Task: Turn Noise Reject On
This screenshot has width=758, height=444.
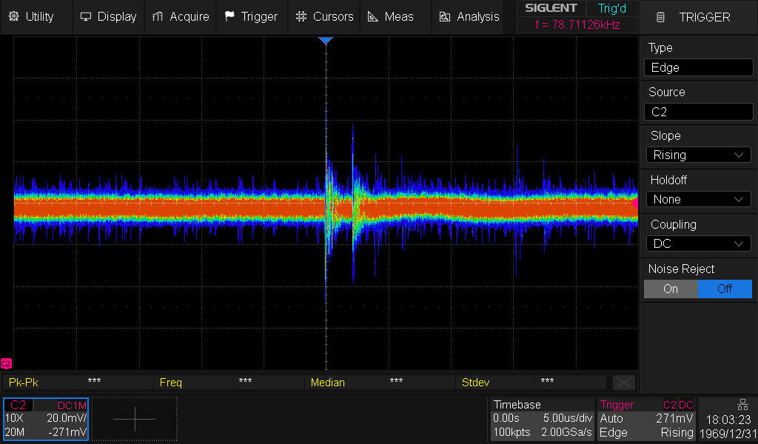Action: click(671, 289)
